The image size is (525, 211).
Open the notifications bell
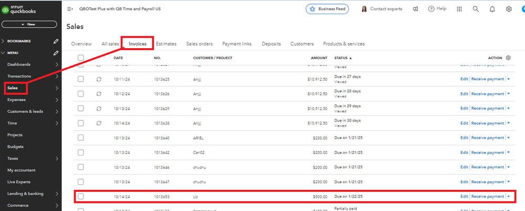[x=492, y=9]
